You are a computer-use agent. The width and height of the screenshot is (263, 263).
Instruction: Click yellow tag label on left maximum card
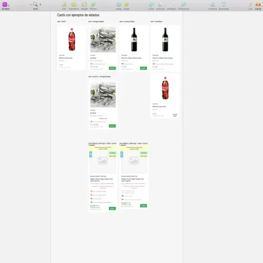click(x=112, y=156)
